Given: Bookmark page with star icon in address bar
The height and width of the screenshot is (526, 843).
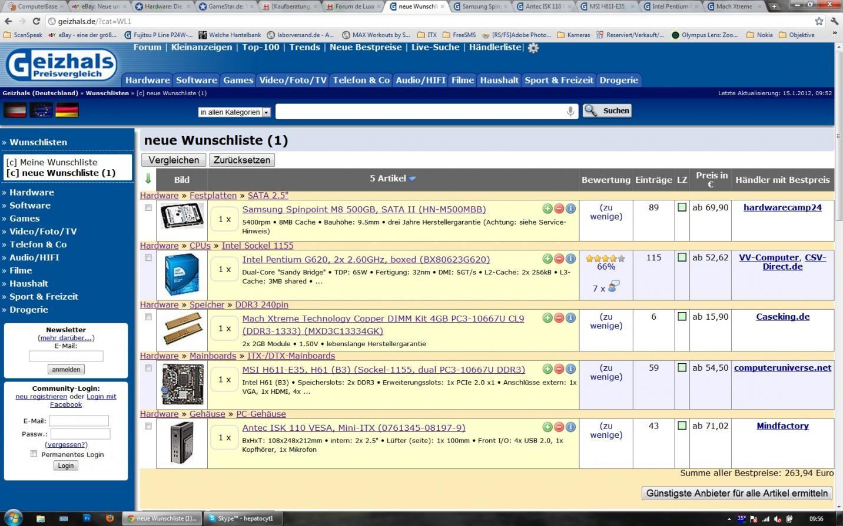Looking at the screenshot, I should [x=819, y=21].
